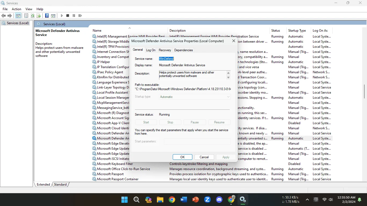367x206 pixels.
Task: Click the Stop button under Service status
Action: [x=170, y=122]
